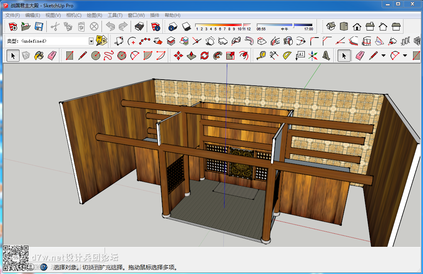
Task: Click the shadow time-of-day slider bar
Action: (285, 25)
